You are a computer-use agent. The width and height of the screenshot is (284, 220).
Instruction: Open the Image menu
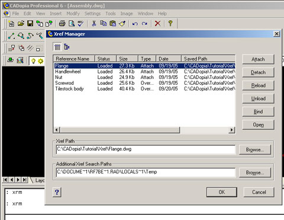tap(127, 14)
